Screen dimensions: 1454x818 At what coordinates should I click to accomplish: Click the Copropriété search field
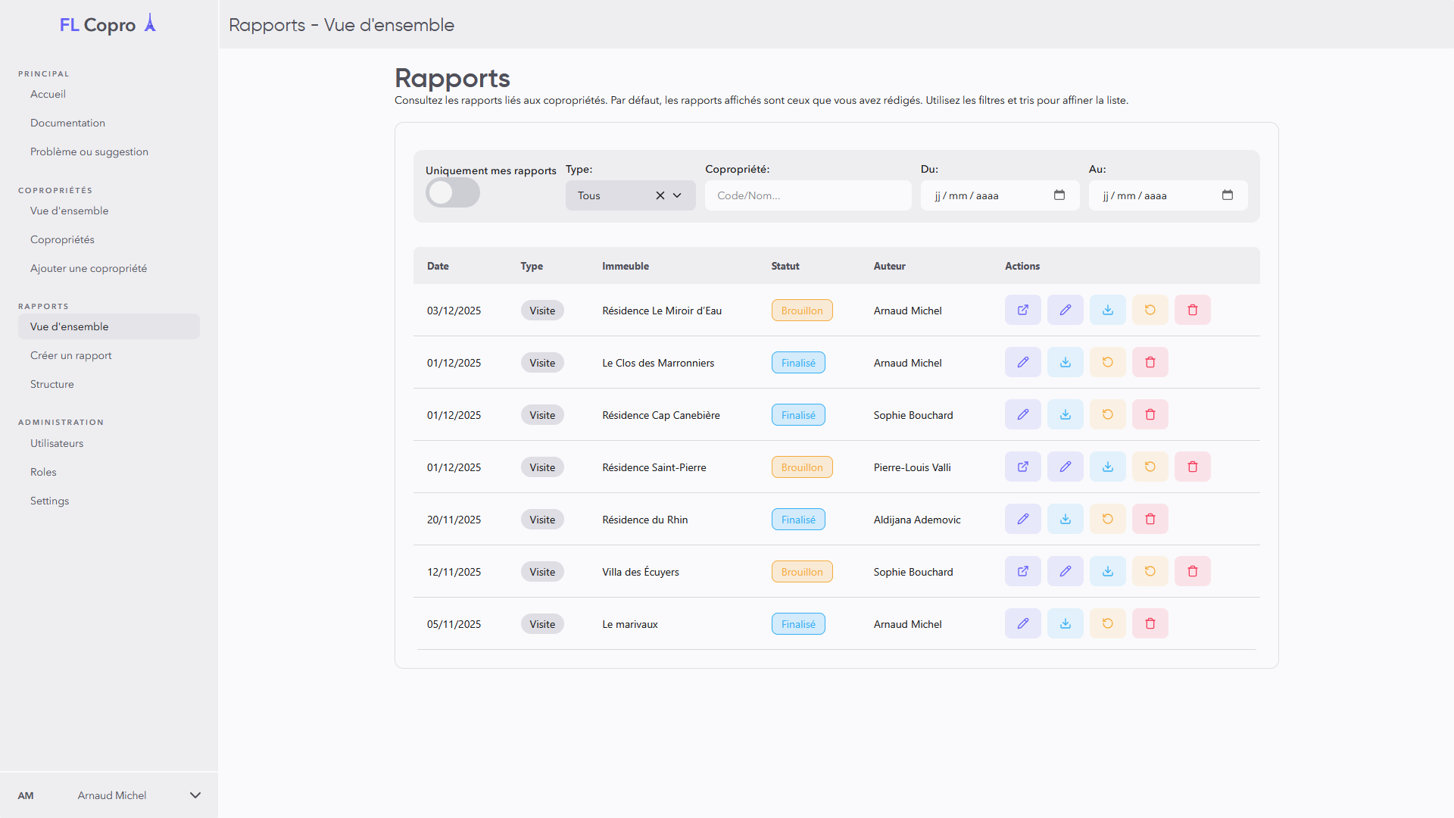coord(807,195)
